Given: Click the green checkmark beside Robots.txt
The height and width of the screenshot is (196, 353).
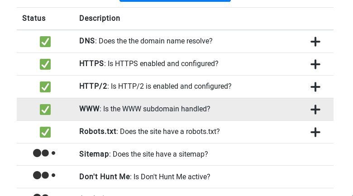Looking at the screenshot, I should pos(45,132).
